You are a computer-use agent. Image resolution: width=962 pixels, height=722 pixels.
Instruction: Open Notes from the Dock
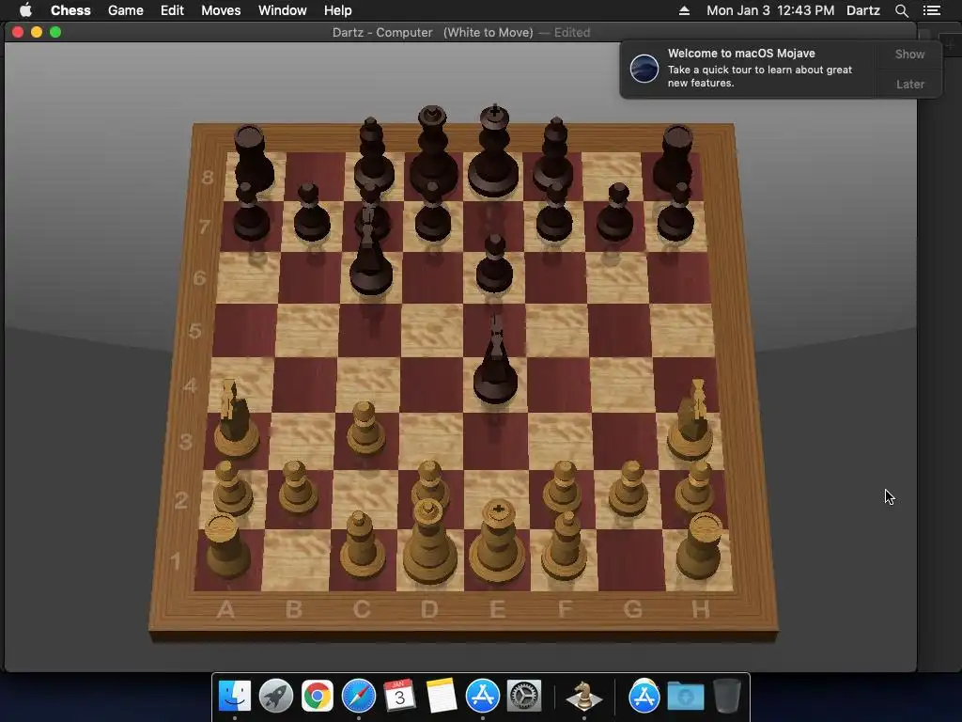click(x=441, y=696)
